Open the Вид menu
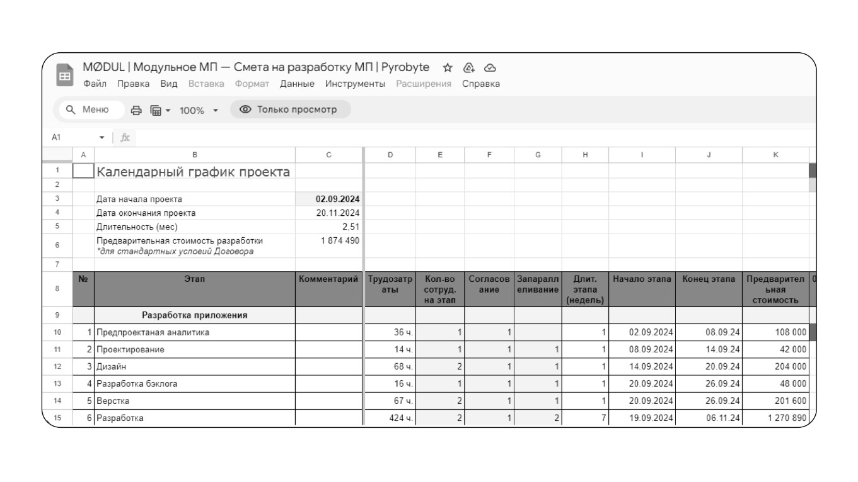This screenshot has width=858, height=482. point(169,84)
